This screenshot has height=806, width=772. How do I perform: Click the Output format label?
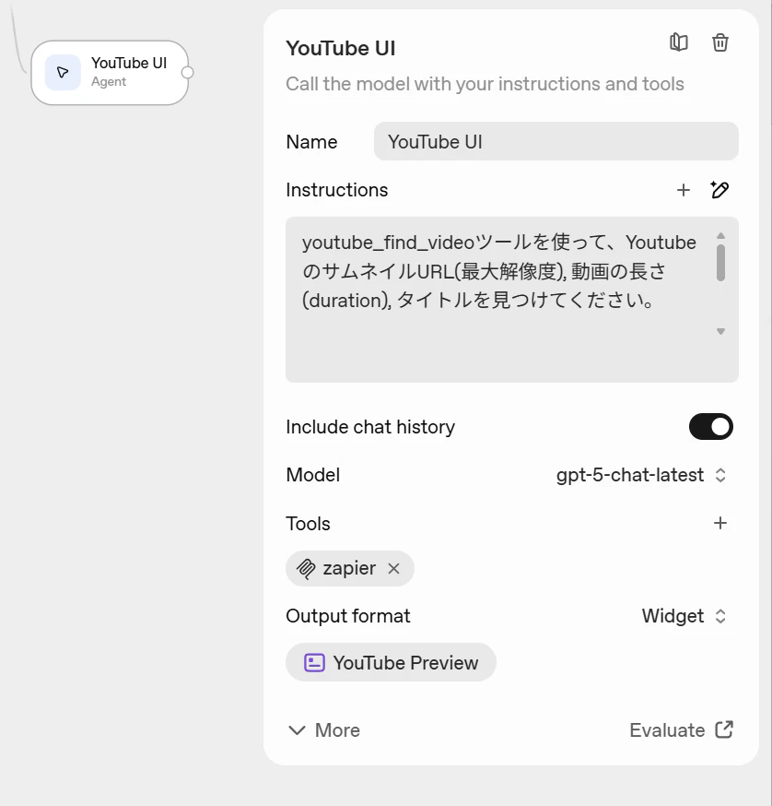coord(348,616)
